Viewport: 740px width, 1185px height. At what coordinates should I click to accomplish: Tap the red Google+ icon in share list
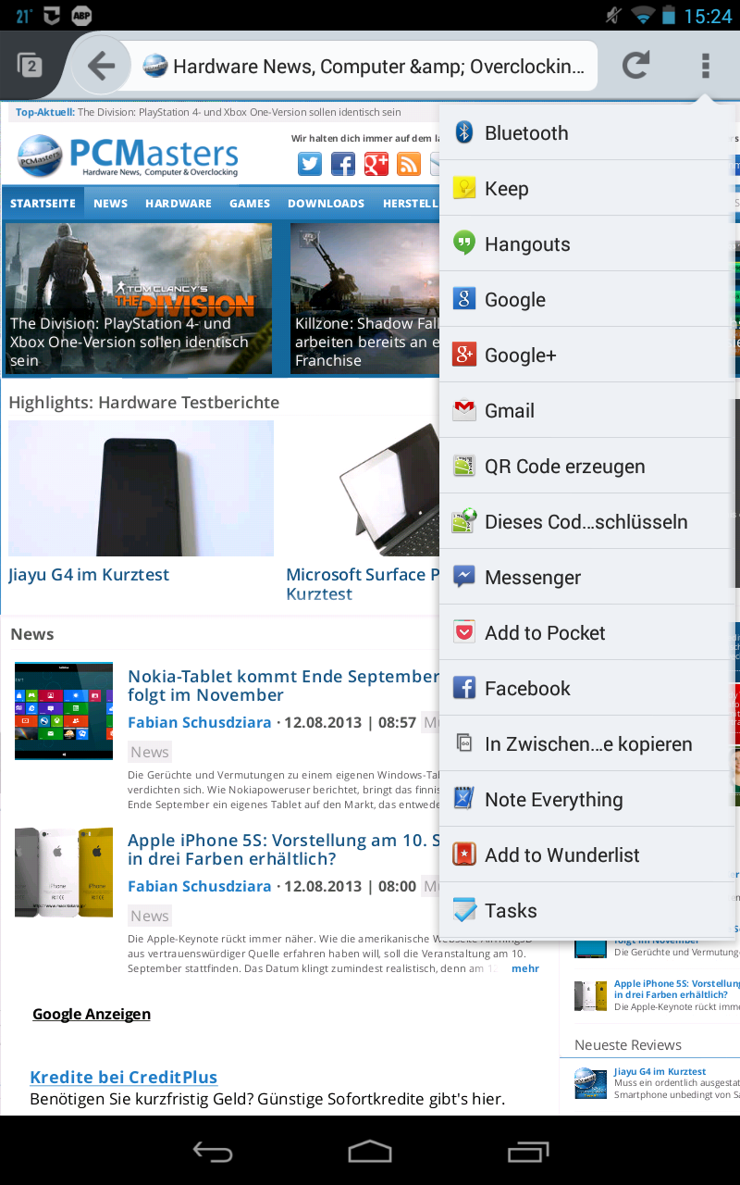(464, 355)
